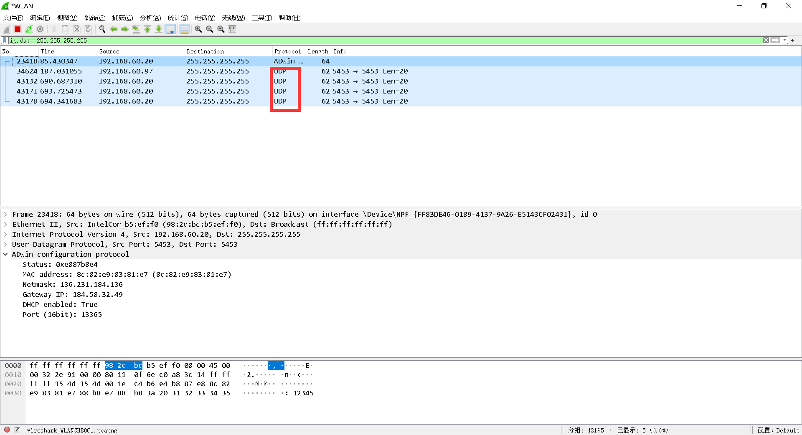Screen dimensions: 802x435
Task: Zoom in the packet text
Action: 198,29
